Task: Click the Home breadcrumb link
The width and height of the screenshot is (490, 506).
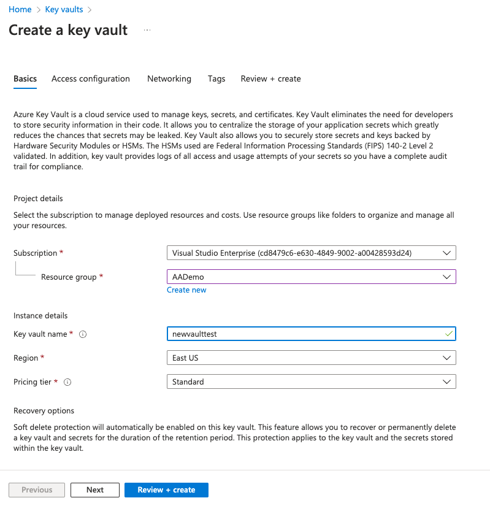Action: pos(20,10)
